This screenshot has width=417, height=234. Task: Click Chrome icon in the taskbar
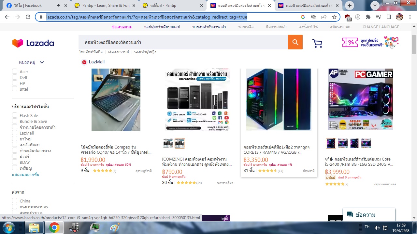tap(54, 227)
